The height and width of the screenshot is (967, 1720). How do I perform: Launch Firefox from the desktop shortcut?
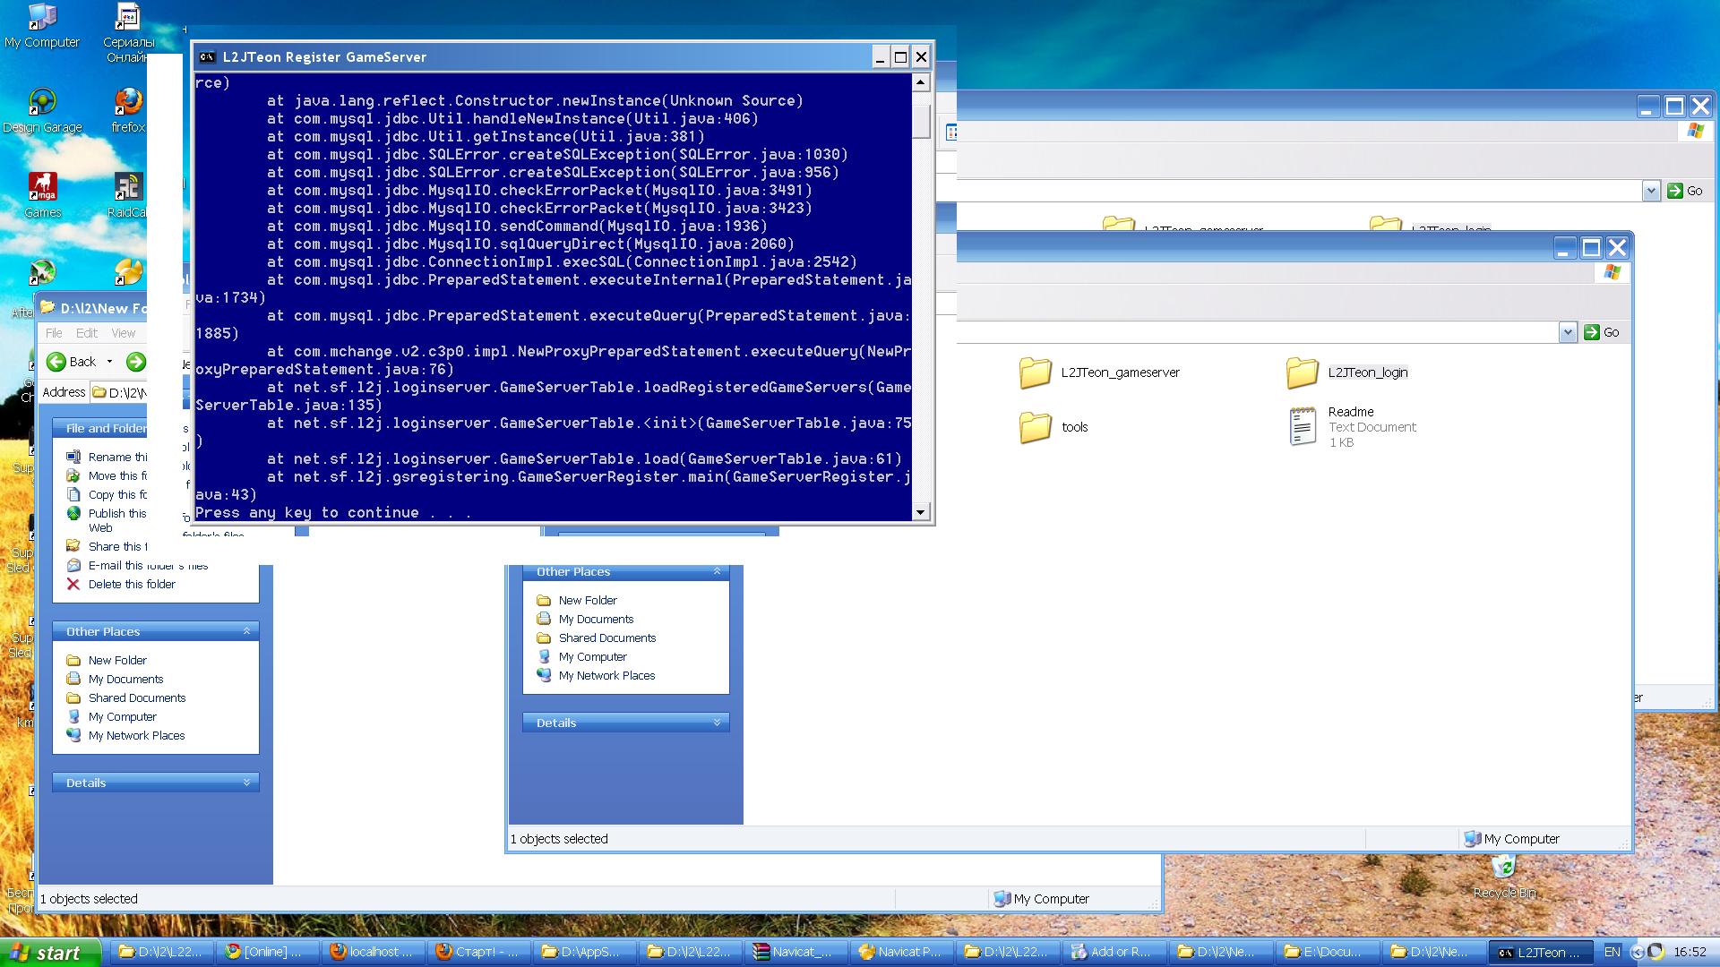[x=128, y=103]
